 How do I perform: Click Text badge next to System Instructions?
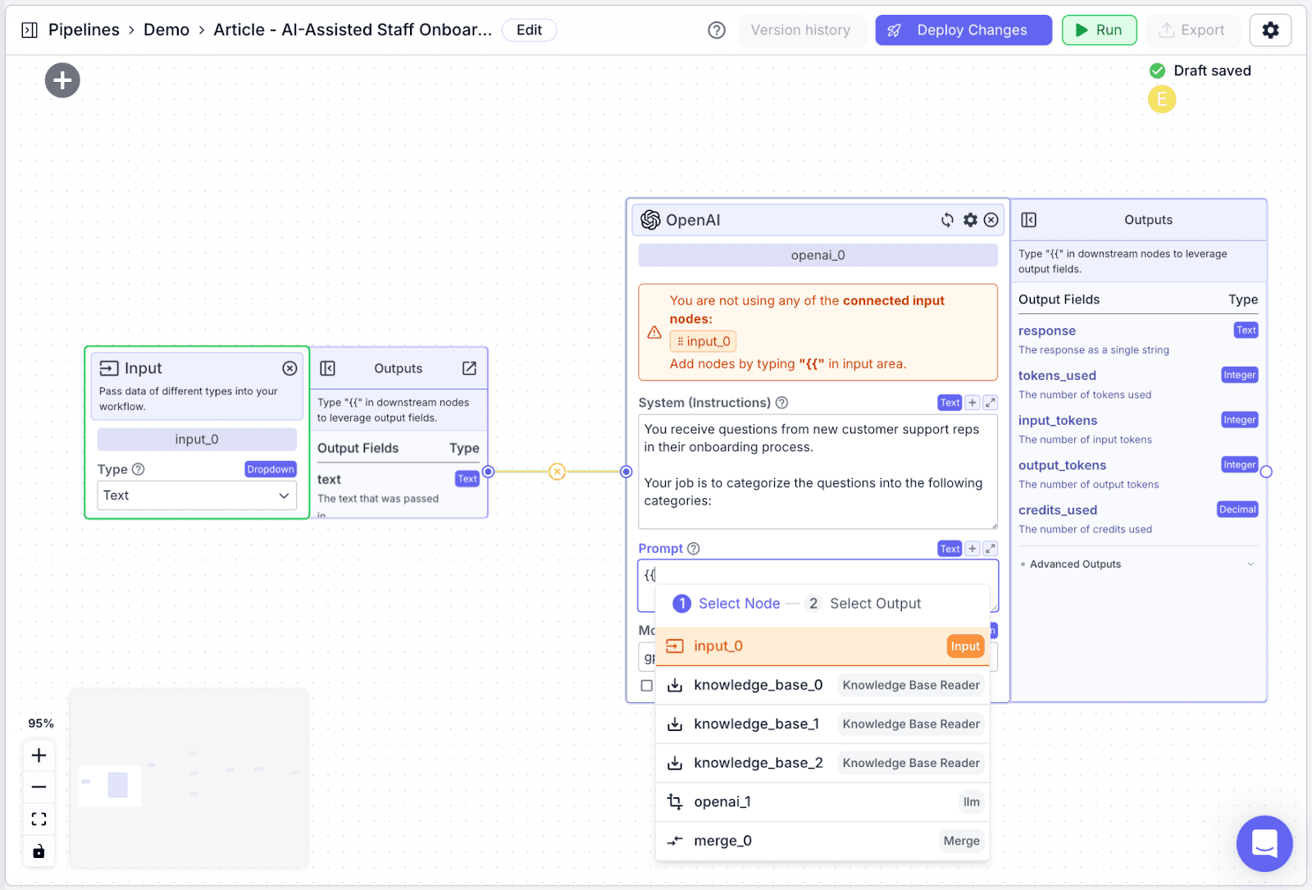point(950,403)
